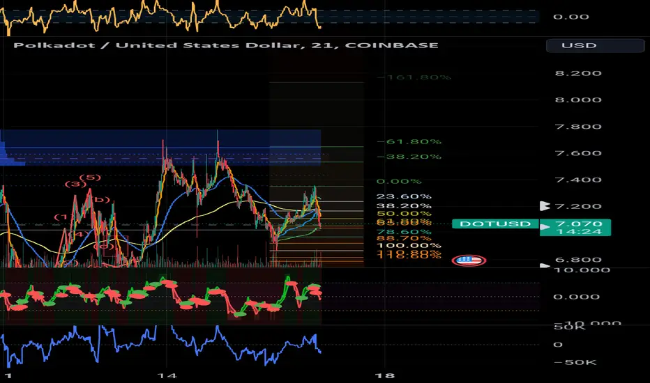This screenshot has width=650, height=383.
Task: Click the 78.60% retracement label
Action: tap(404, 232)
